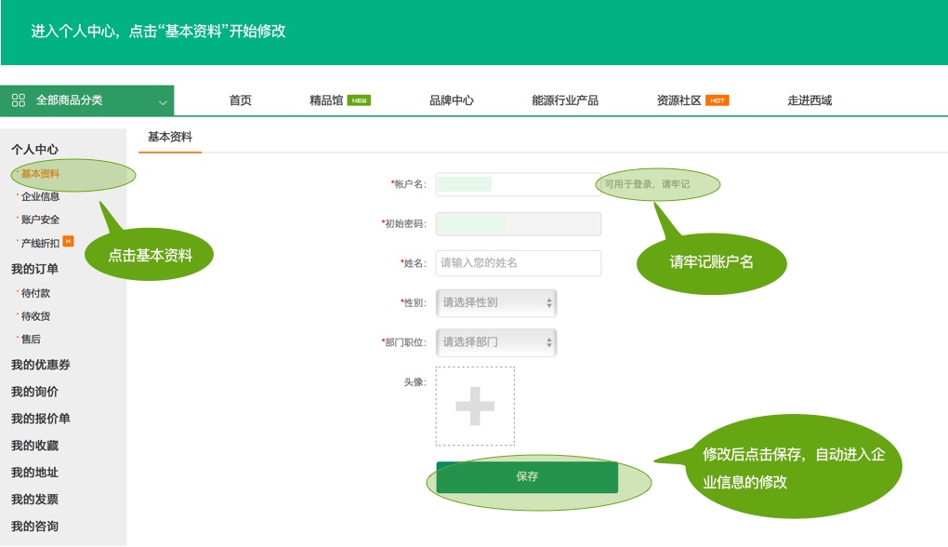This screenshot has height=547, width=948.
Task: Click the NEW badge next to 精品馆
Action: (359, 100)
